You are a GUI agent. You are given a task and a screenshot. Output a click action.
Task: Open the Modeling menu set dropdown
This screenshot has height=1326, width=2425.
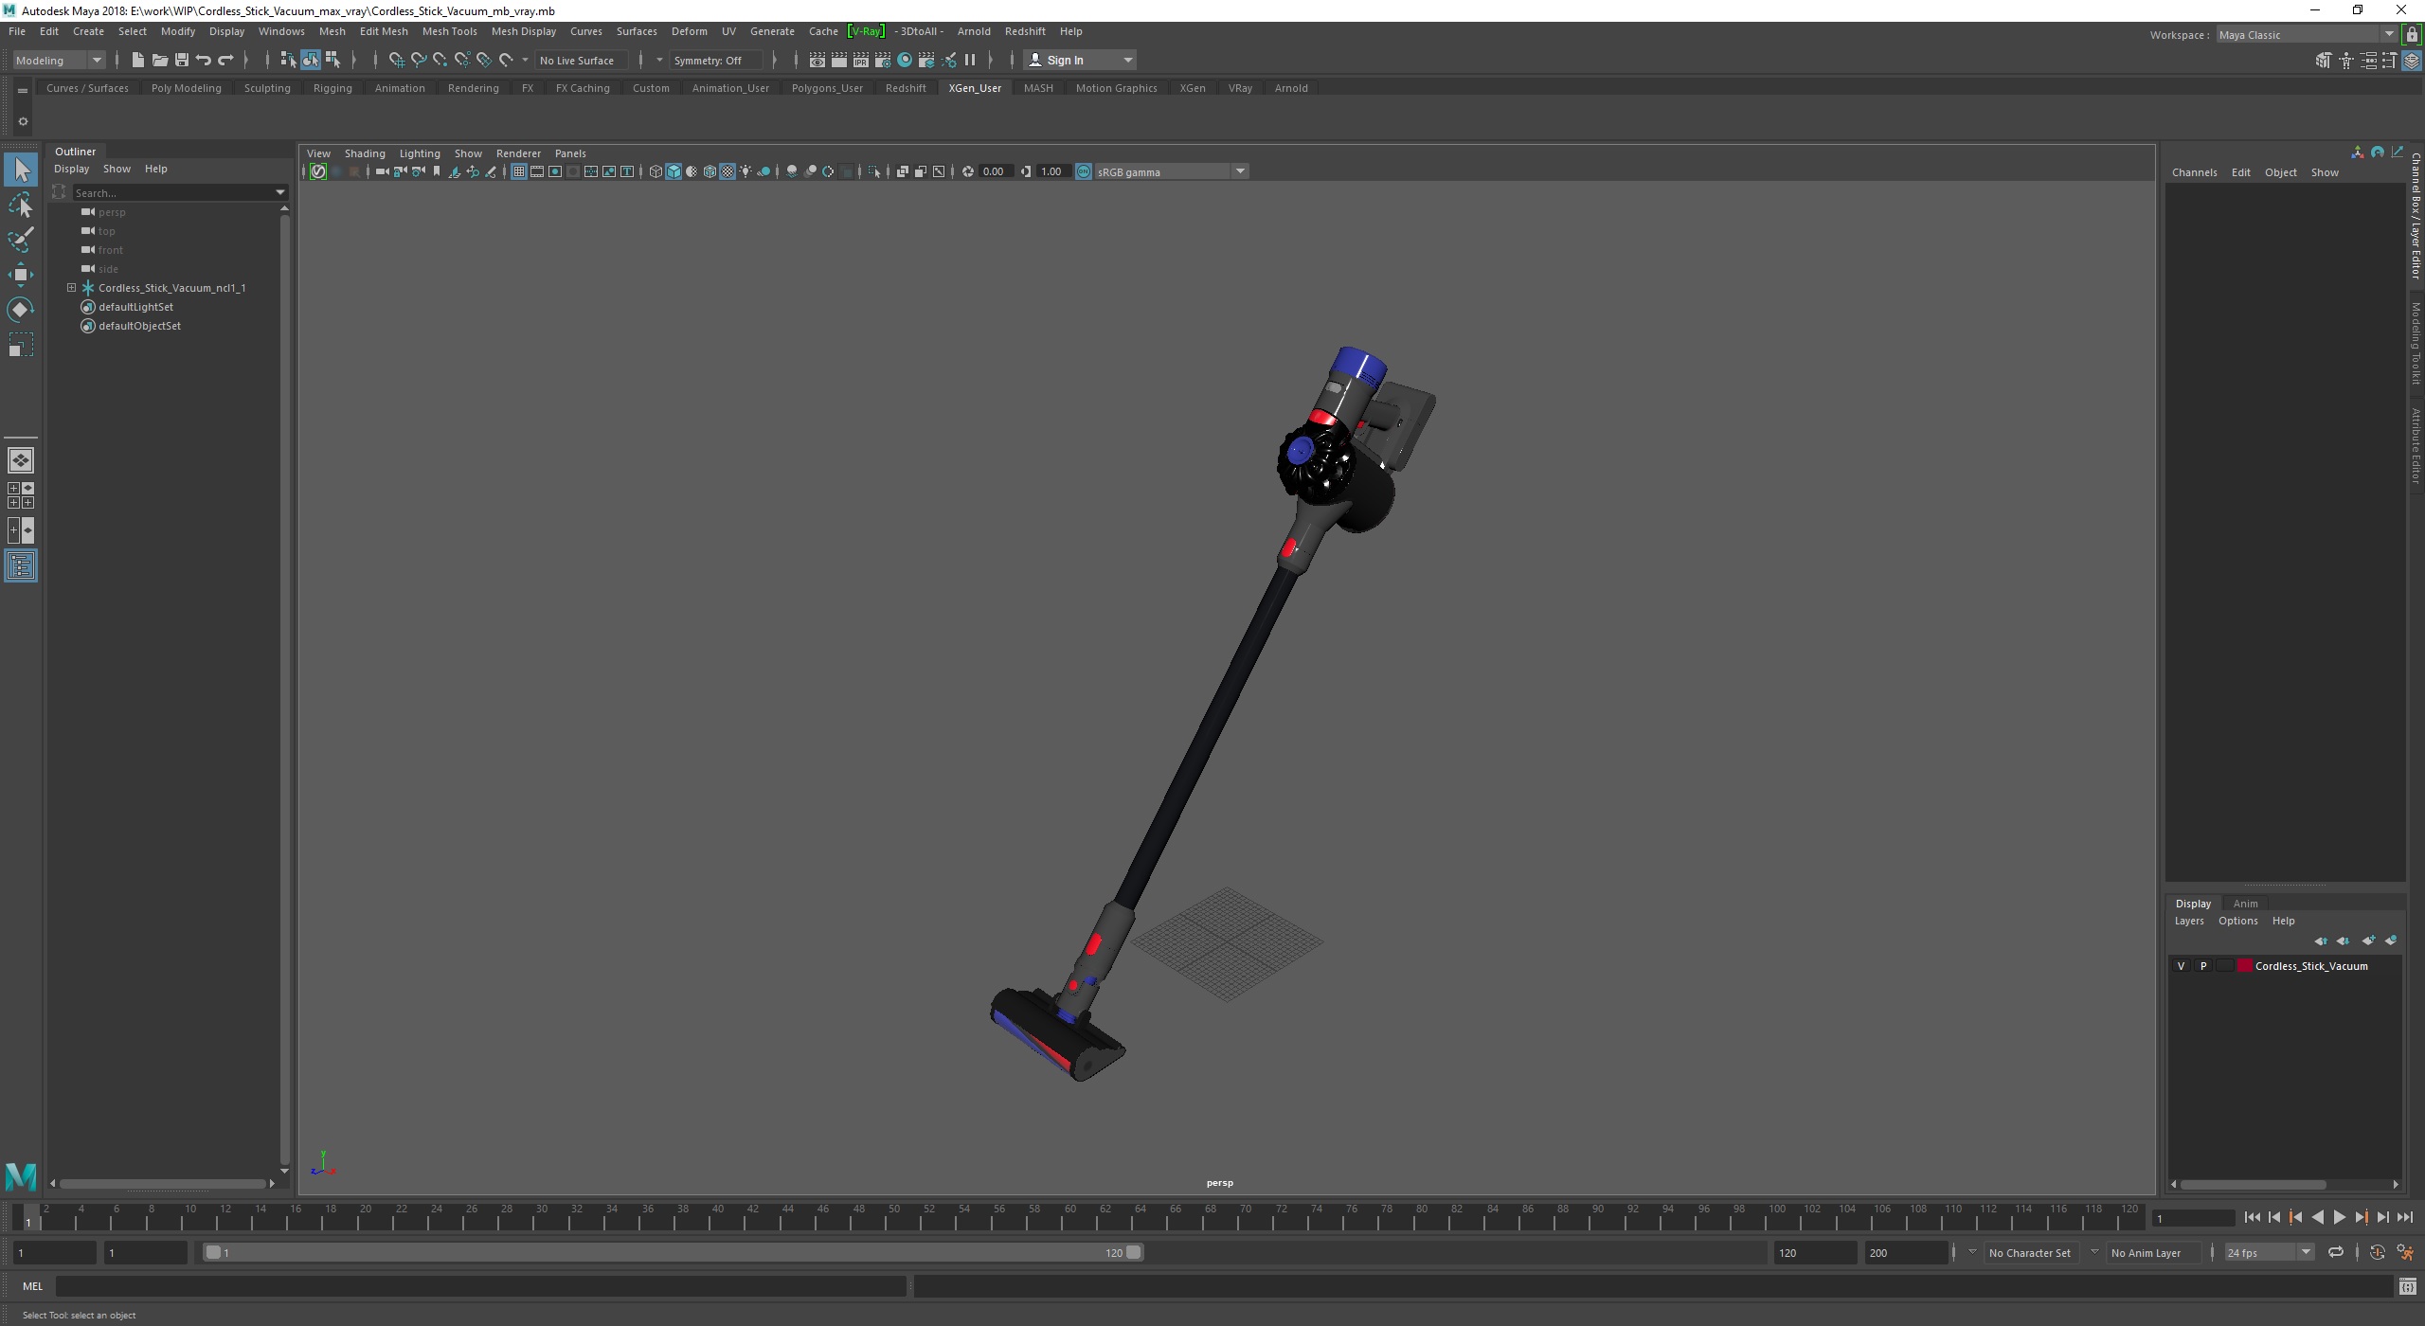[x=96, y=60]
